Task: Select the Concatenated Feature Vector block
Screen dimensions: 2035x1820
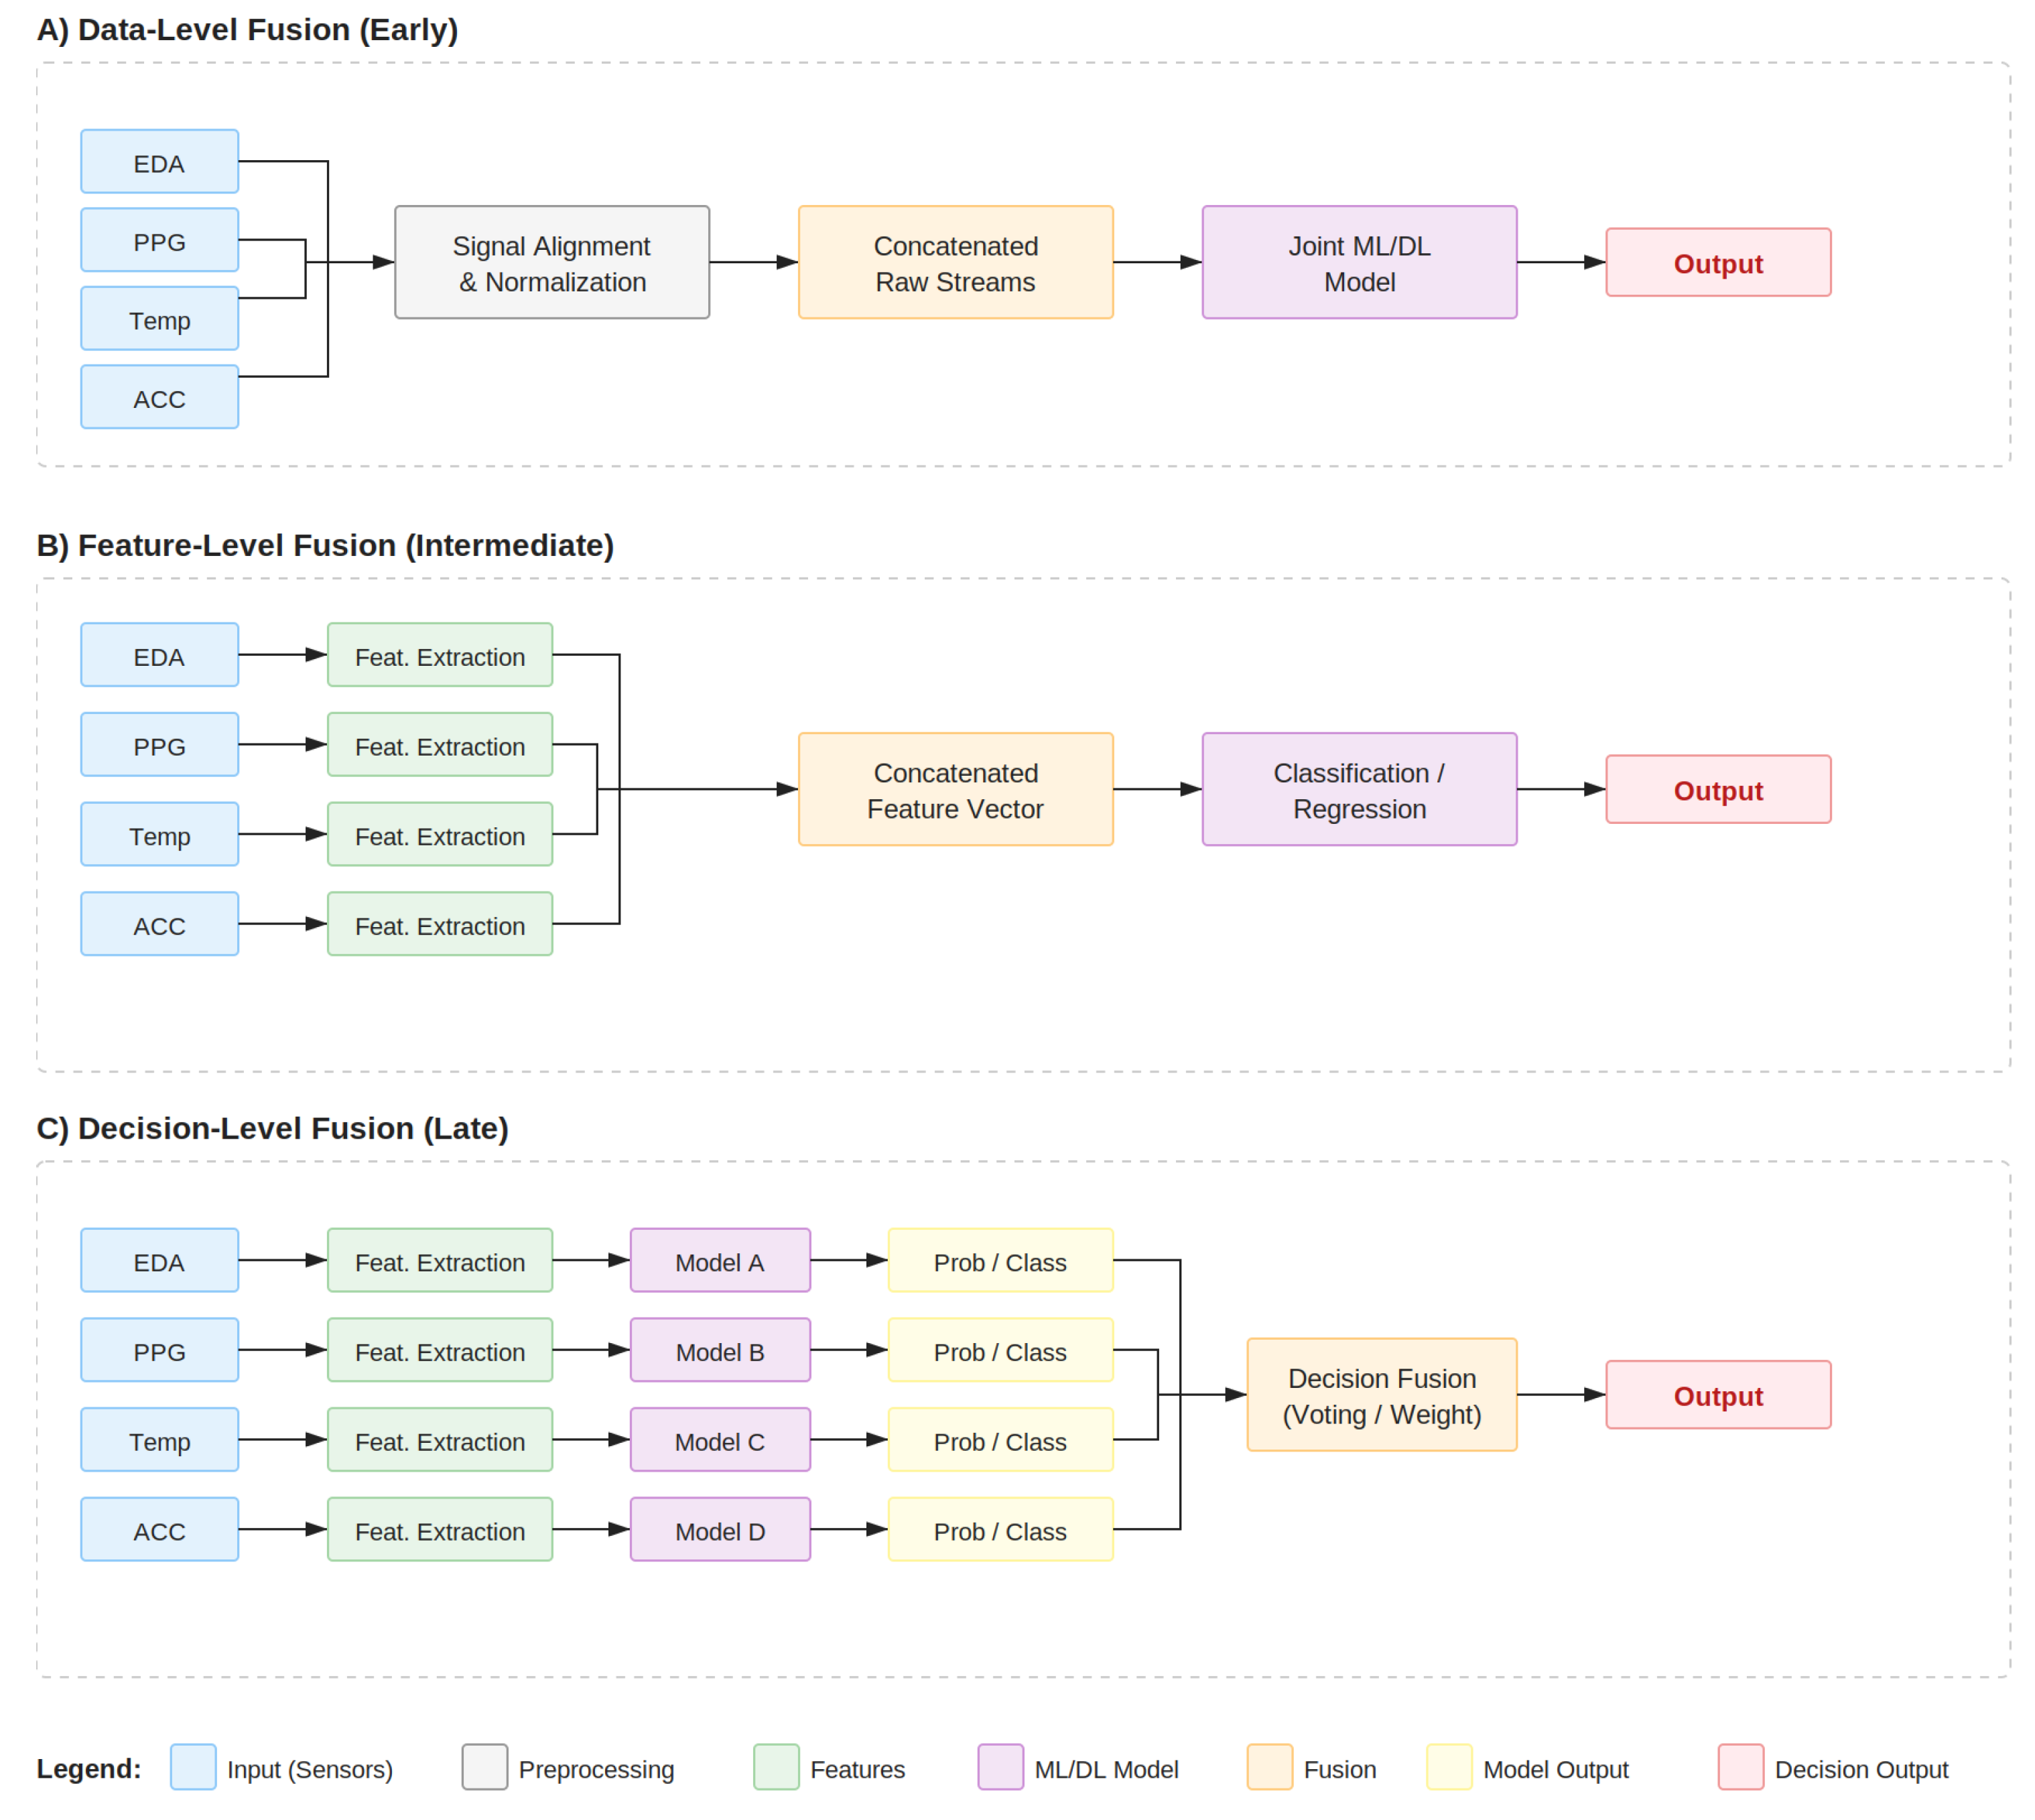Action: tap(954, 789)
